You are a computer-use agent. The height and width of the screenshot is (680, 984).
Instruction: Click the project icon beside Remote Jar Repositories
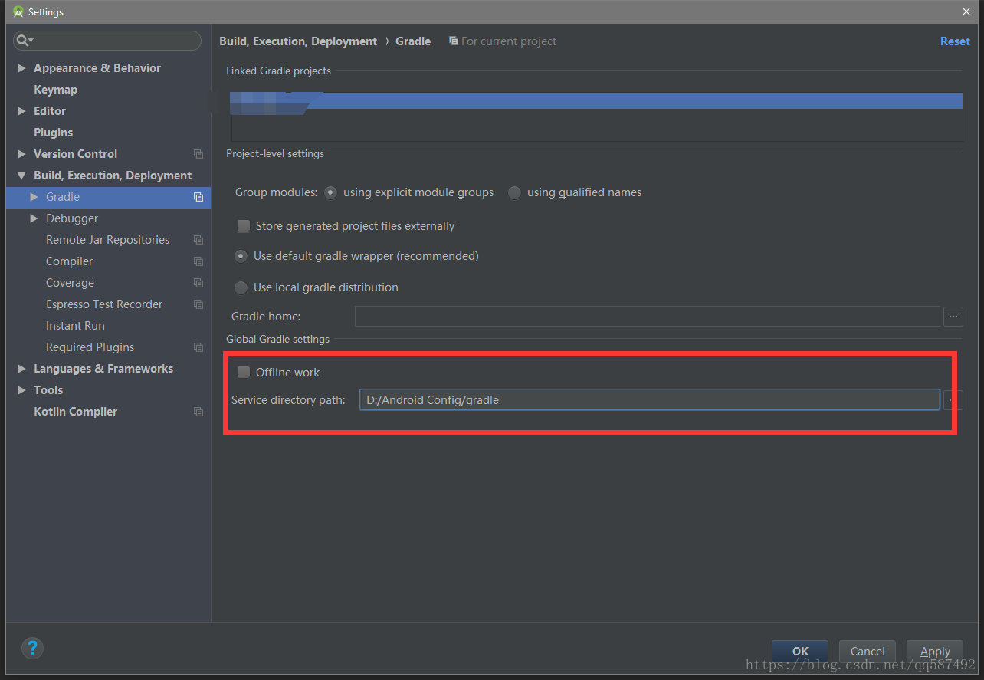[198, 240]
